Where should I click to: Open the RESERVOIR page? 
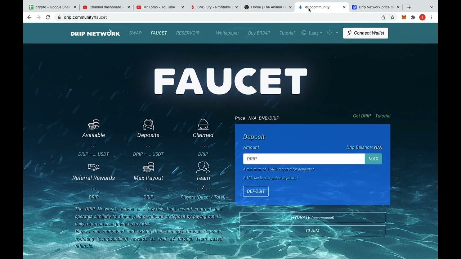(x=188, y=33)
